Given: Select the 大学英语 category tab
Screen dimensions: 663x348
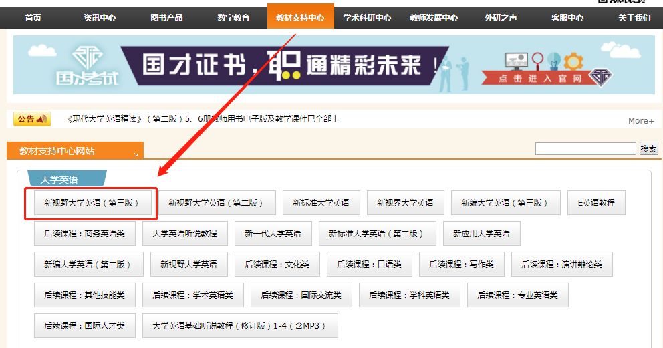Looking at the screenshot, I should [67, 179].
